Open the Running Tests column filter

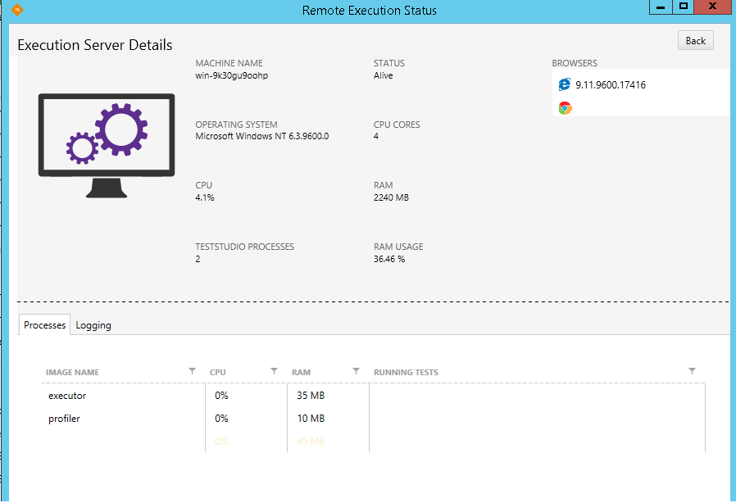pos(692,371)
